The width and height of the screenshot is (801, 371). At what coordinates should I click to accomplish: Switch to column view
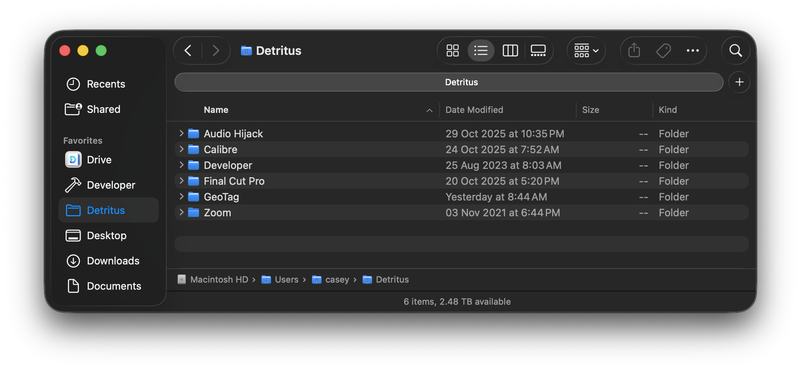pos(510,51)
